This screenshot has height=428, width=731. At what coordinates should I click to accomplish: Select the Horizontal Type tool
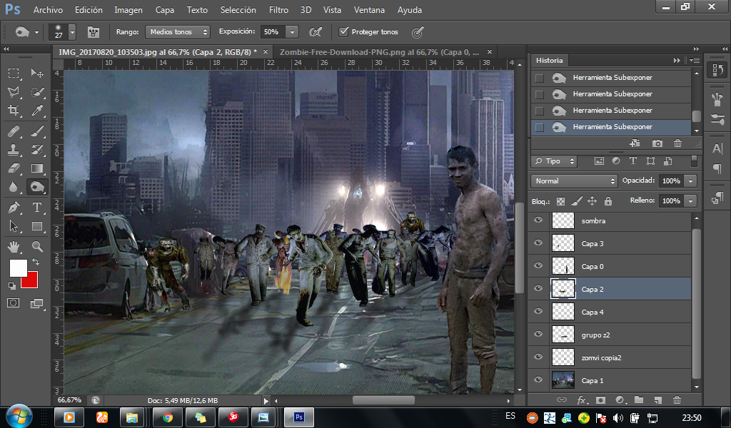(x=37, y=208)
